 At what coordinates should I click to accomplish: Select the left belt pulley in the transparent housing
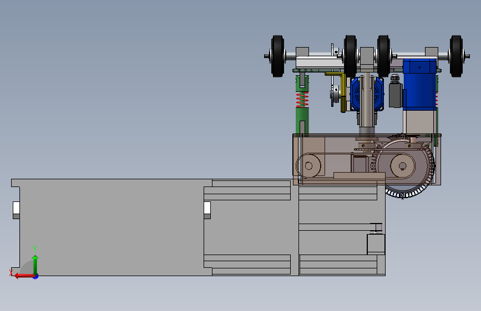tap(308, 165)
